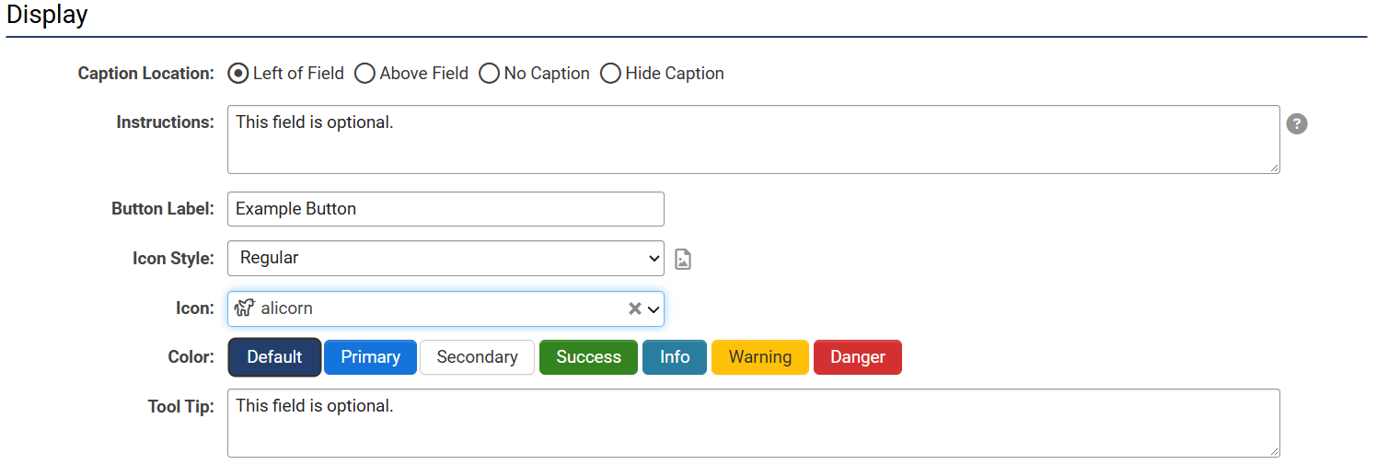Choose the Default color button
Screen dimensions: 1377x465
274,357
